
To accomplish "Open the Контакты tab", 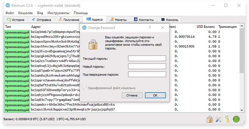I will tap(144, 20).
